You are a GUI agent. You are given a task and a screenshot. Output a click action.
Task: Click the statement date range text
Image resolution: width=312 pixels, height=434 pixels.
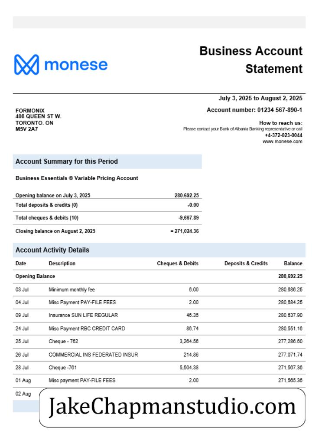pyautogui.click(x=260, y=98)
